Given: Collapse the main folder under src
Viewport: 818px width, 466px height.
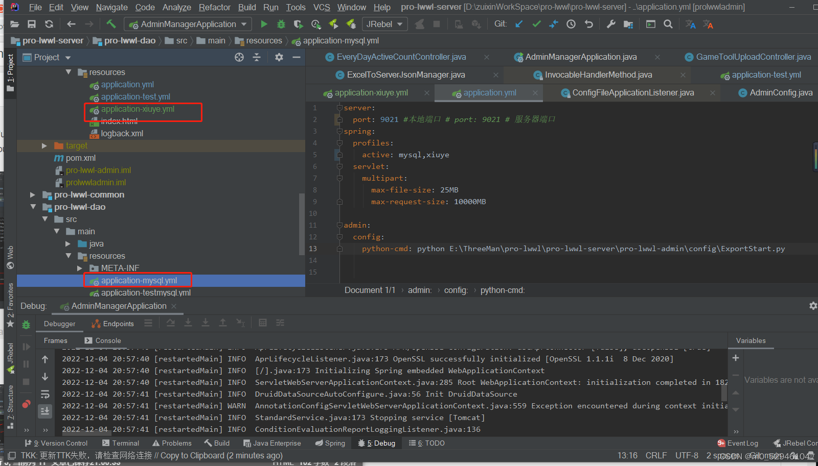Looking at the screenshot, I should (x=56, y=231).
